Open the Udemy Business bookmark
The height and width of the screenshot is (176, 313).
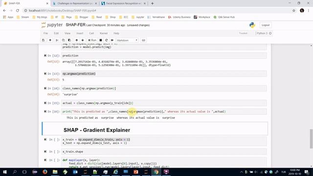[x=179, y=17]
